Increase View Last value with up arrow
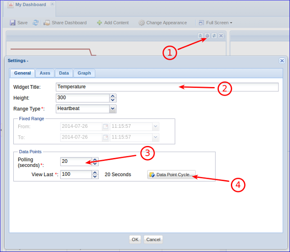The width and height of the screenshot is (290, 252). pos(95,172)
